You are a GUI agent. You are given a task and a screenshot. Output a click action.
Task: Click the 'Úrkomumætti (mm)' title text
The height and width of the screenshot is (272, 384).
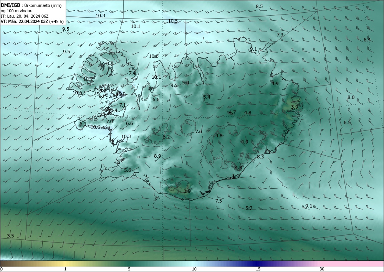pos(43,6)
